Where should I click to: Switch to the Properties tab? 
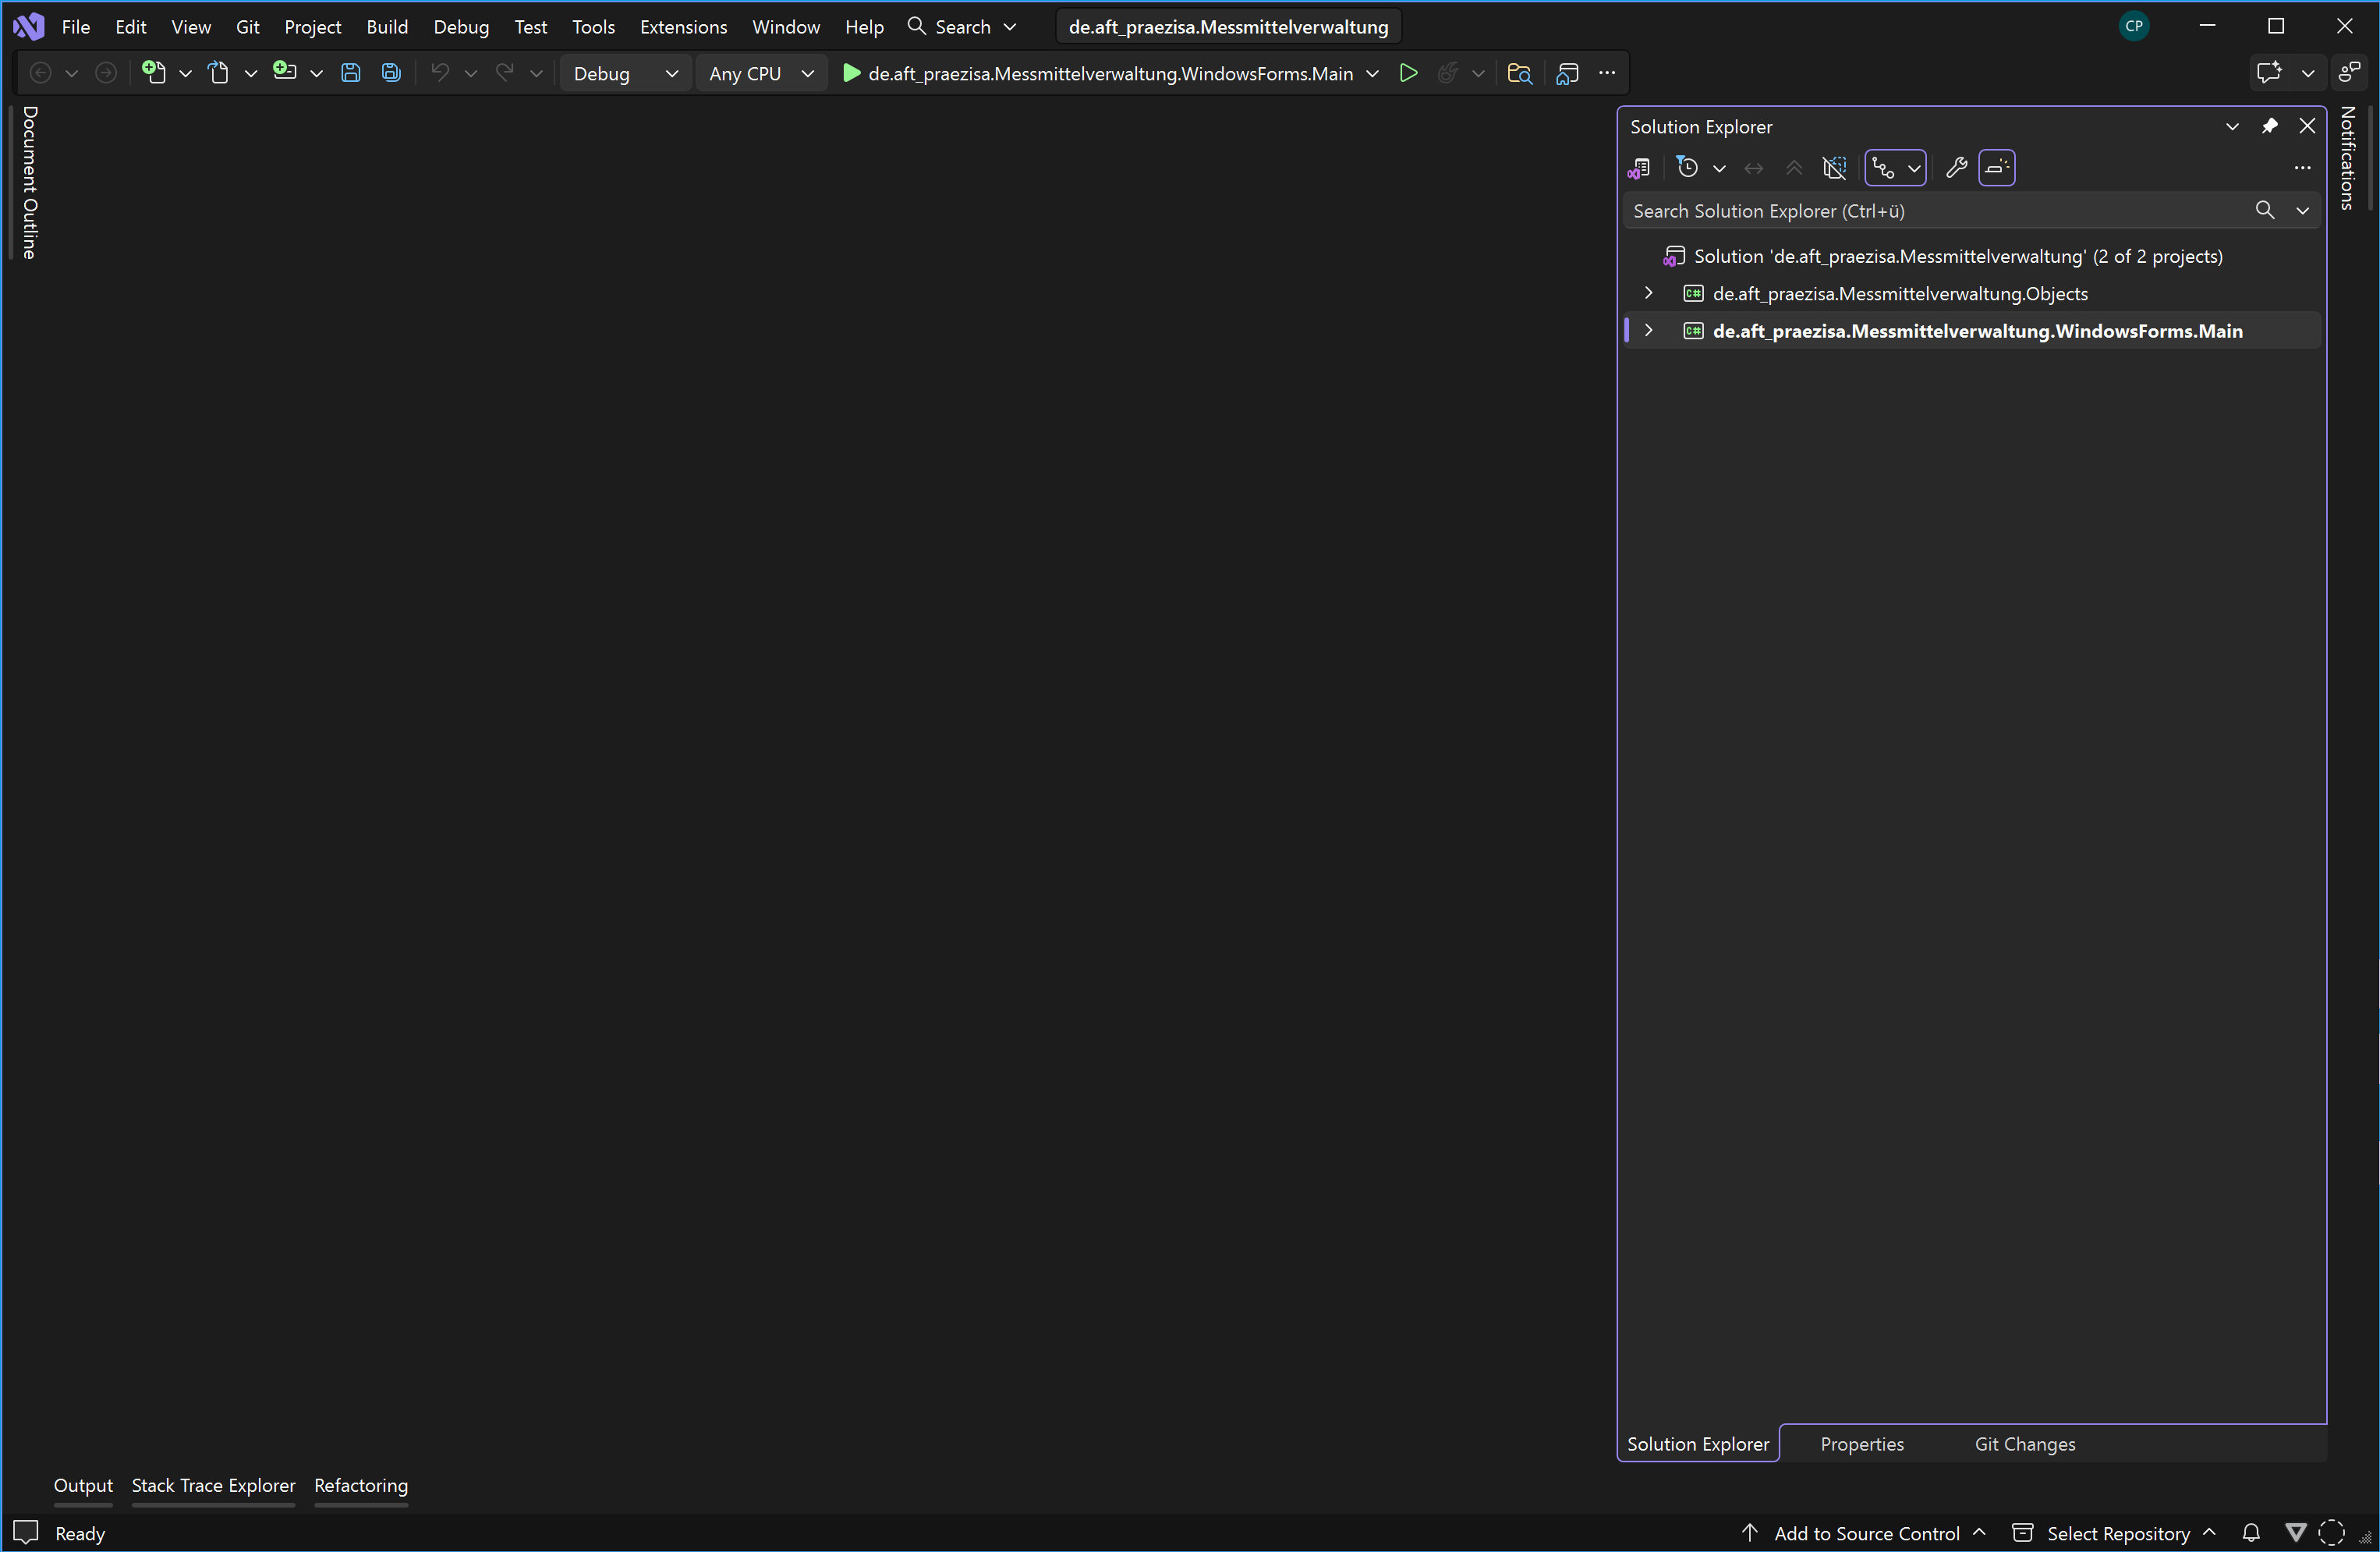coord(1862,1443)
